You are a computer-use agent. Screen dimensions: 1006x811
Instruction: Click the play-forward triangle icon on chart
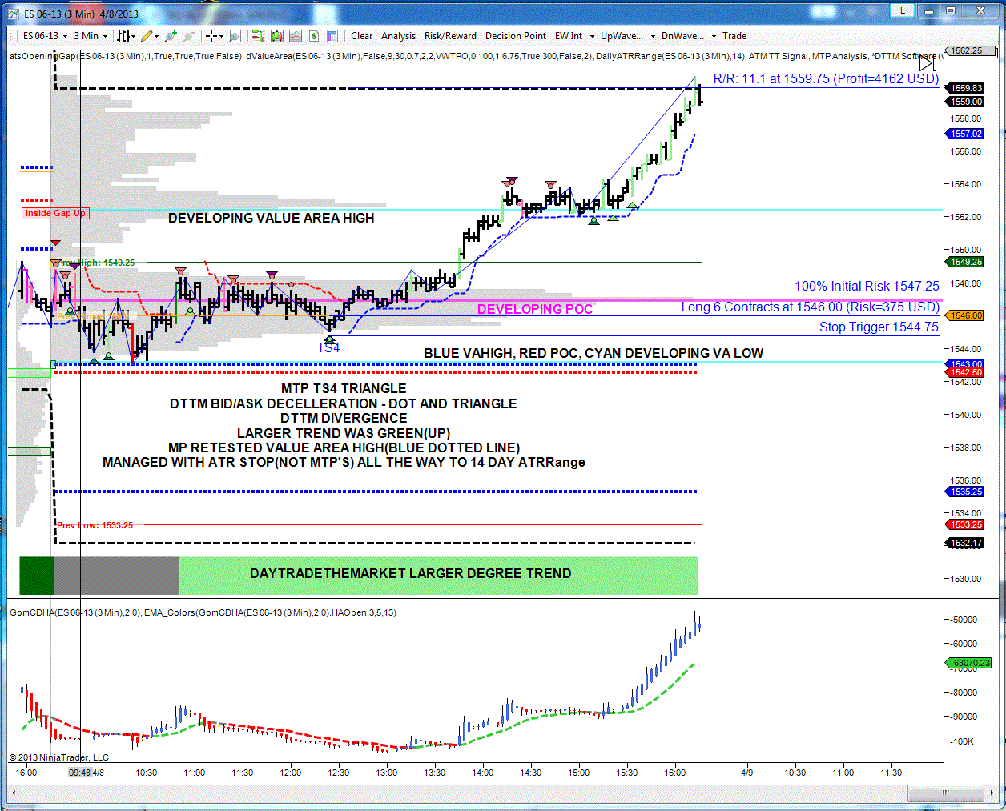pyautogui.click(x=928, y=63)
